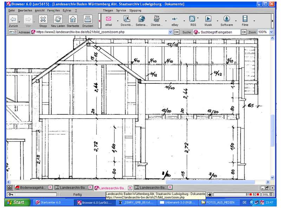Click the Stopp toolbar icon
Image resolution: width=281 pixels, height=208 pixels.
43,19
